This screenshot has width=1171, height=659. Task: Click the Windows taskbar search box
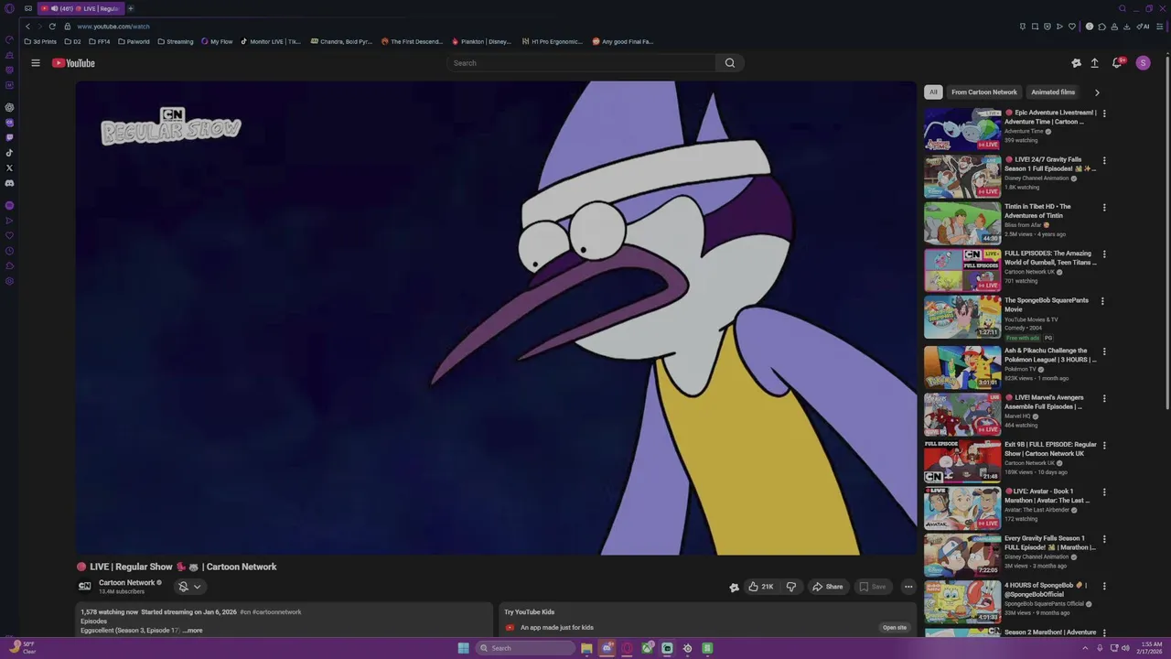(525, 648)
